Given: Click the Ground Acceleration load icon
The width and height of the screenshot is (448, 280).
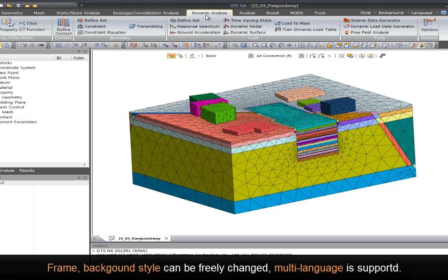Looking at the screenshot, I should (173, 33).
